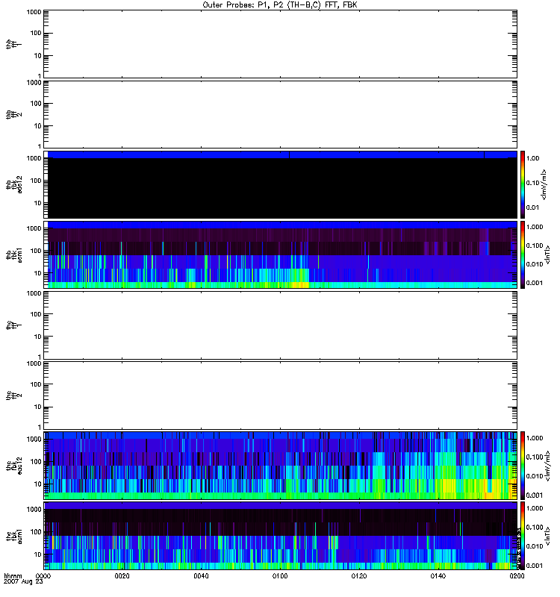
Task: Select the empty thc FFT 1 panel
Action: point(280,325)
